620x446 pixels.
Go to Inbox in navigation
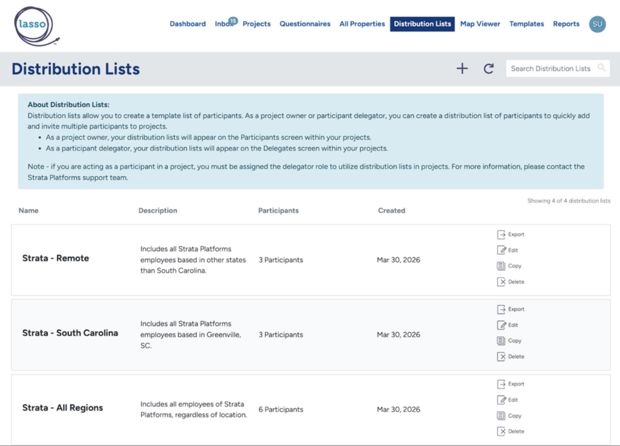pos(223,24)
